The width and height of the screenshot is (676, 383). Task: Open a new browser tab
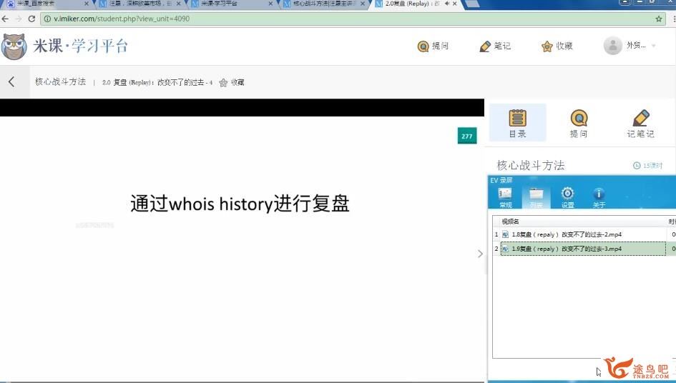pyautogui.click(x=473, y=4)
